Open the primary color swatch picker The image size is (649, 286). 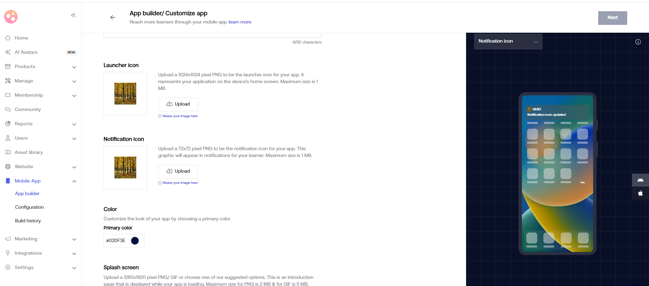(x=135, y=241)
